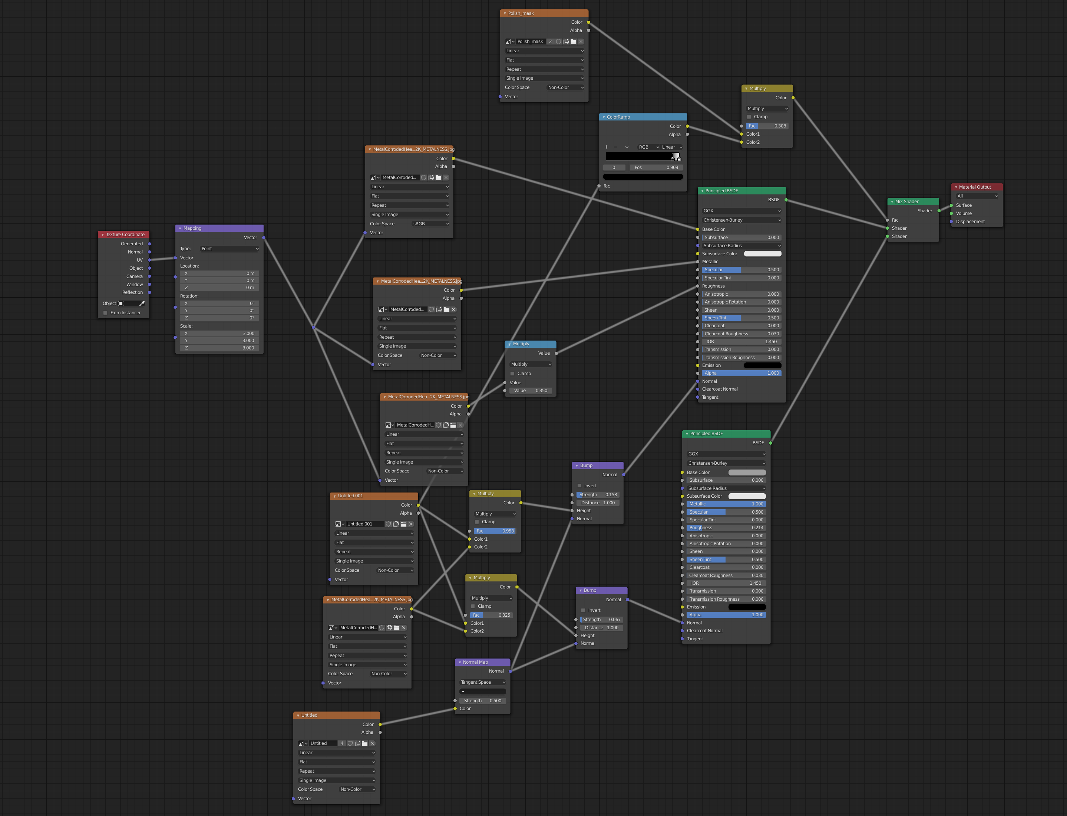This screenshot has height=816, width=1067.
Task: Open Tangent Space dropdown in Normal Map
Action: click(482, 683)
